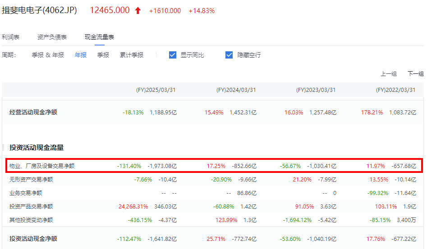Click the 物业、厂房及设备交易净额 row label
The height and width of the screenshot is (249, 427).
coord(42,166)
